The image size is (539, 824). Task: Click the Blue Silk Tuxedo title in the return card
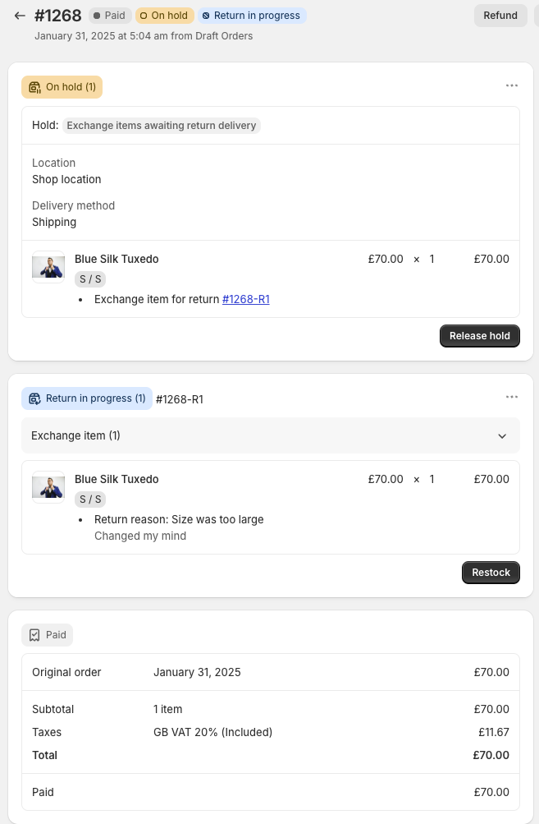116,479
